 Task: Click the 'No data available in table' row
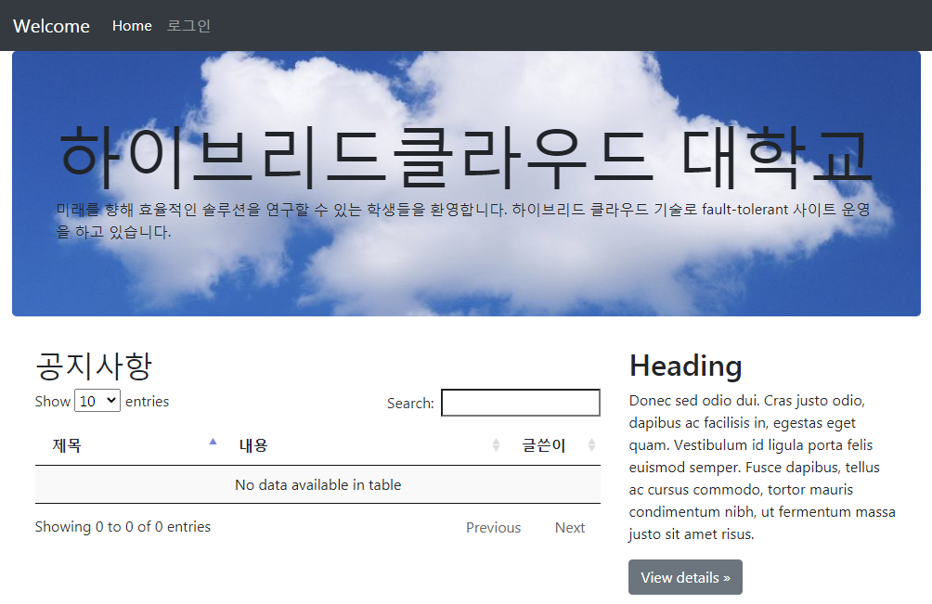coord(318,484)
